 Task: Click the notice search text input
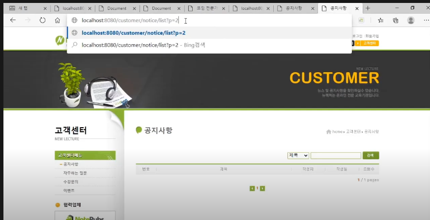click(336, 155)
